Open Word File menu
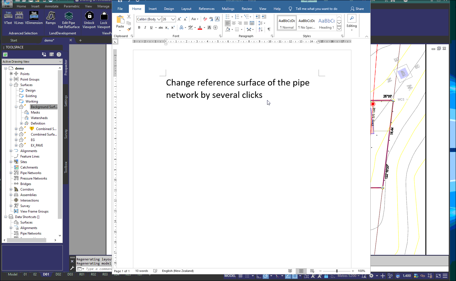This screenshot has height=281, width=456. (x=120, y=9)
